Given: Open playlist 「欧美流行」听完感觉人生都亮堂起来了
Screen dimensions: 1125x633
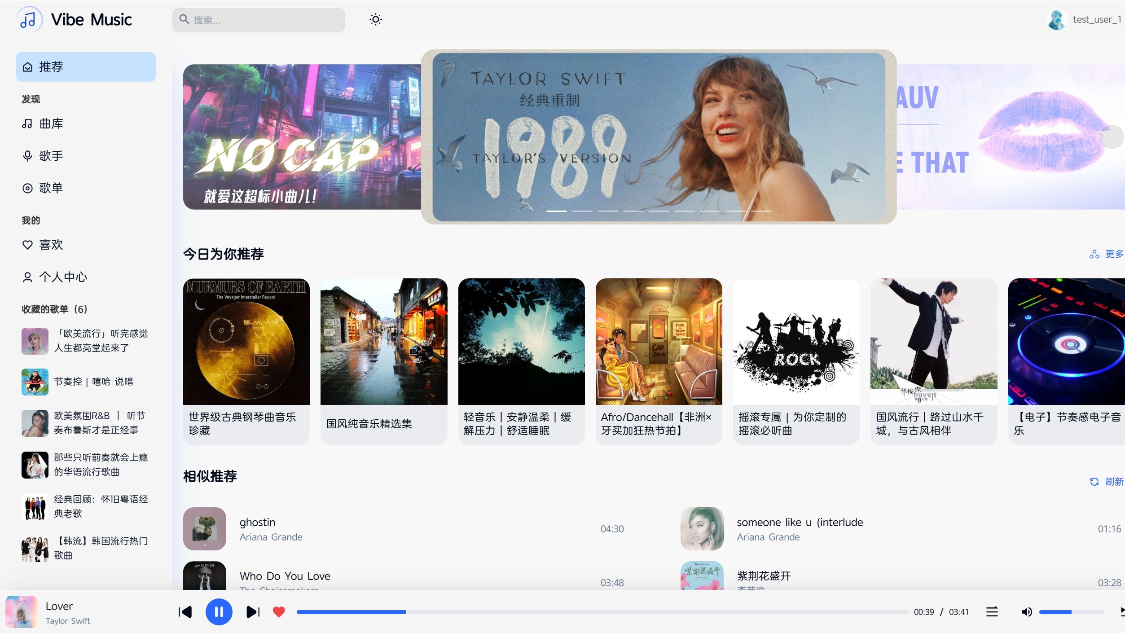Looking at the screenshot, I should 86,341.
